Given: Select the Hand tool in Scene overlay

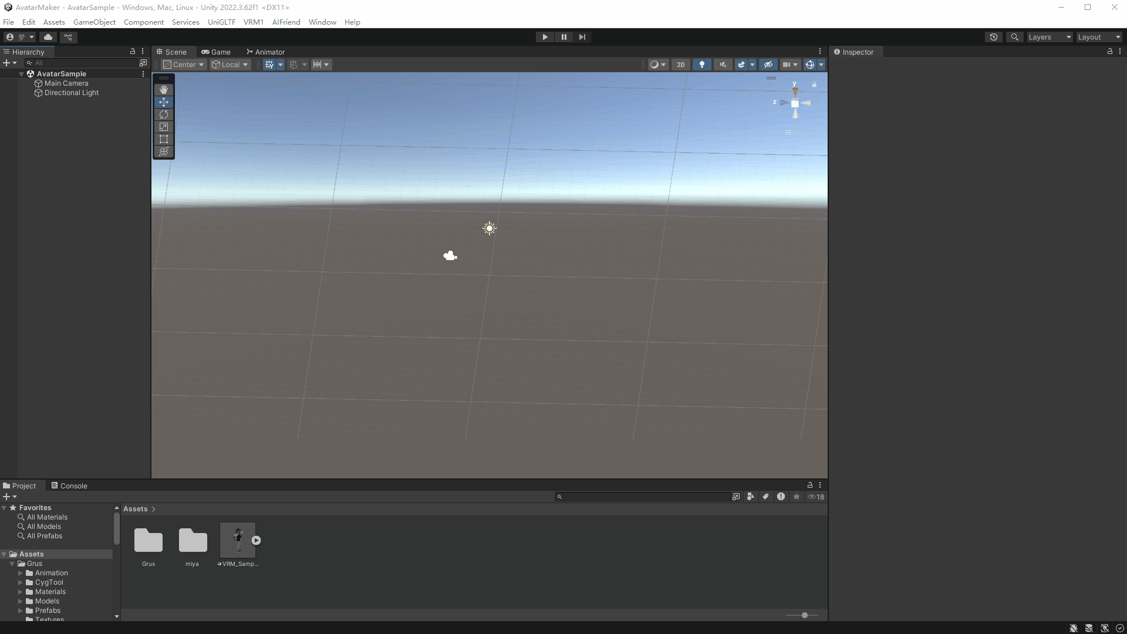Looking at the screenshot, I should 164,90.
